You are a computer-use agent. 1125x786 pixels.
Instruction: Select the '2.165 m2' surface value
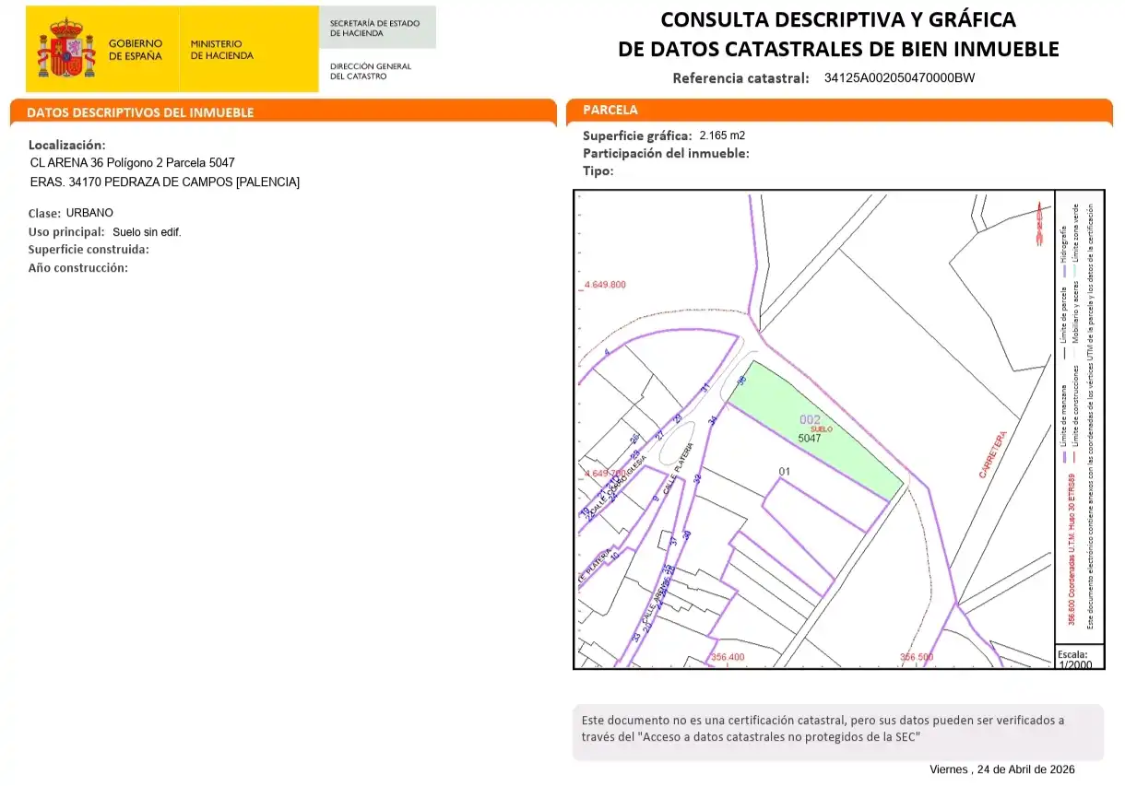(722, 135)
